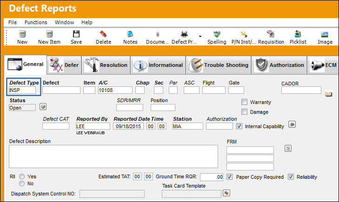
Task: Switch to the Resolution tab
Action: click(106, 65)
